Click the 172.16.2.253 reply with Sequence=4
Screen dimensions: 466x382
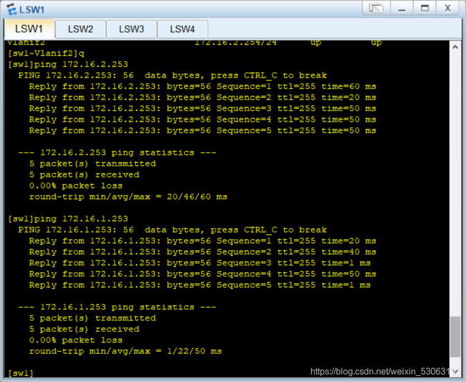[202, 119]
